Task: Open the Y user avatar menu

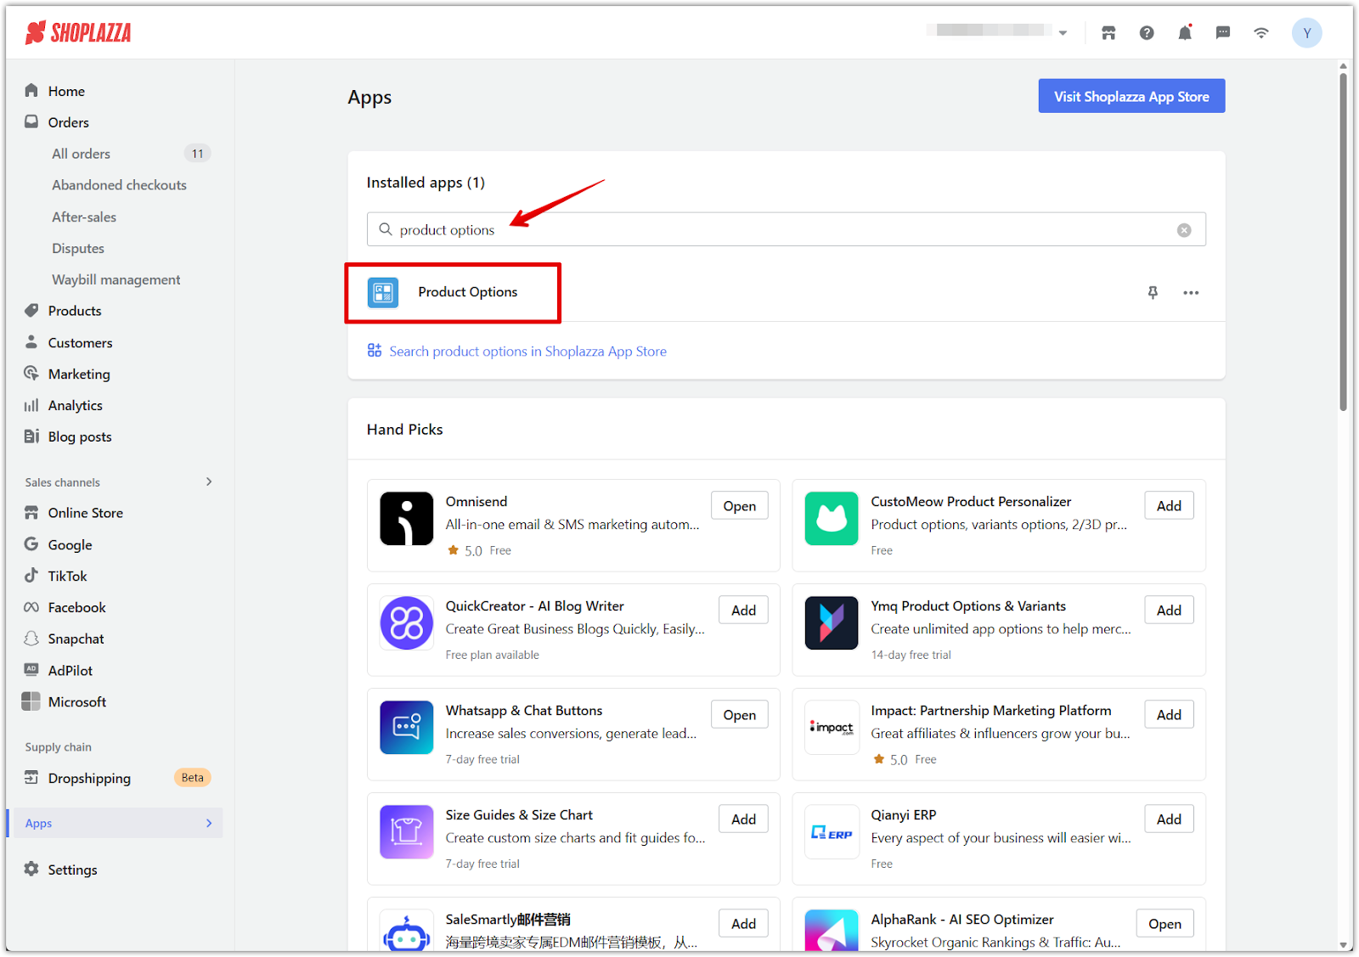Action: click(1307, 33)
